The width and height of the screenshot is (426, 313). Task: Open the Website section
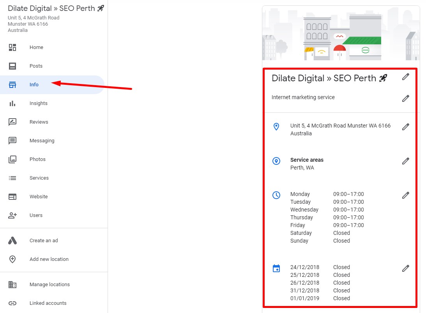click(x=52, y=197)
